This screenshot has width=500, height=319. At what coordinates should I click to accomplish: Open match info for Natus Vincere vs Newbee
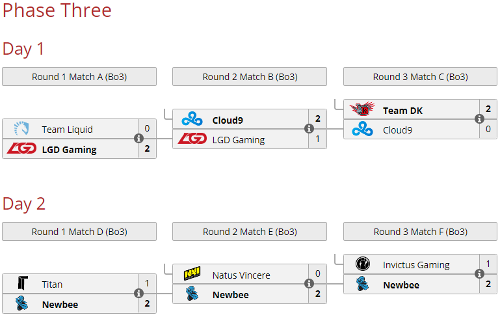[x=309, y=284]
